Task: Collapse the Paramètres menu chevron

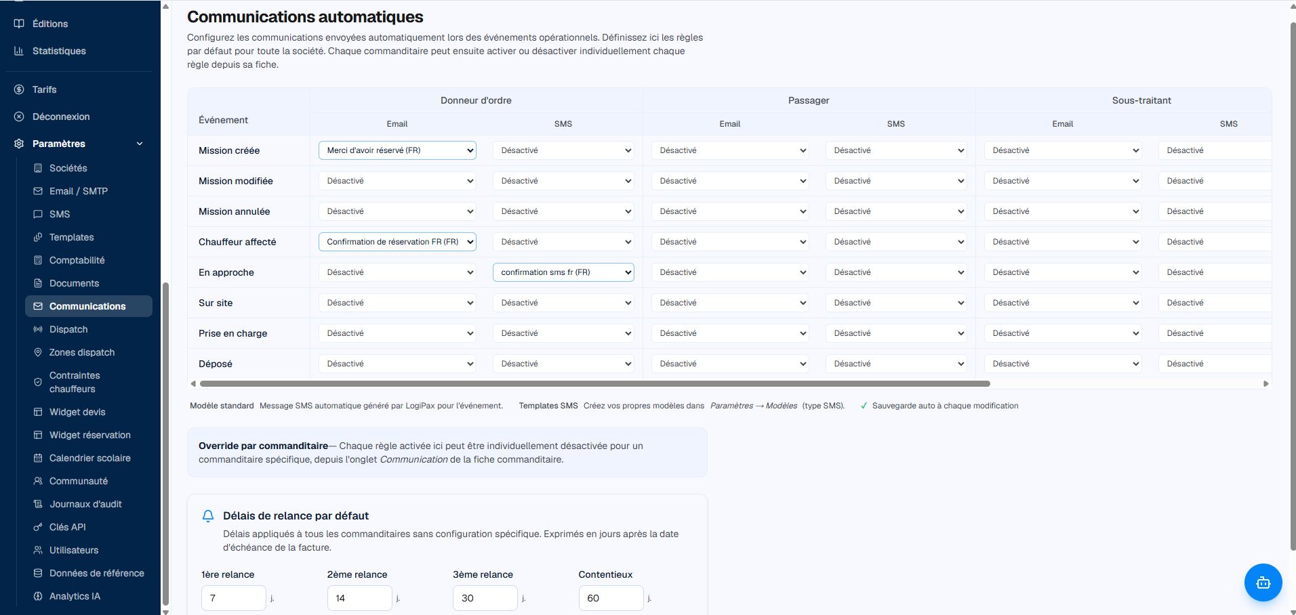Action: pyautogui.click(x=140, y=144)
